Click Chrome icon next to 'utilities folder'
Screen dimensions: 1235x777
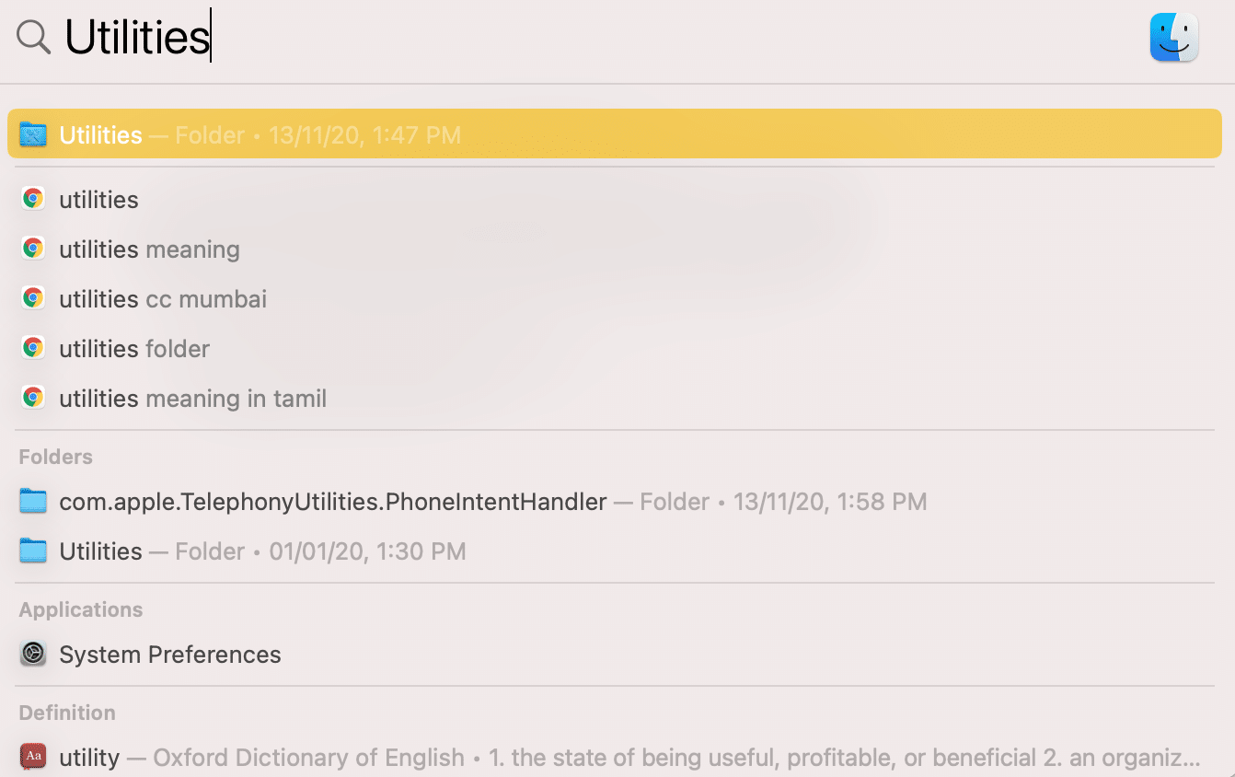click(x=33, y=349)
